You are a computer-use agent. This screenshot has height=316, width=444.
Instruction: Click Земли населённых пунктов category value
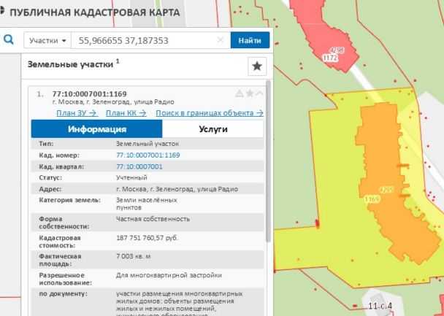147,204
